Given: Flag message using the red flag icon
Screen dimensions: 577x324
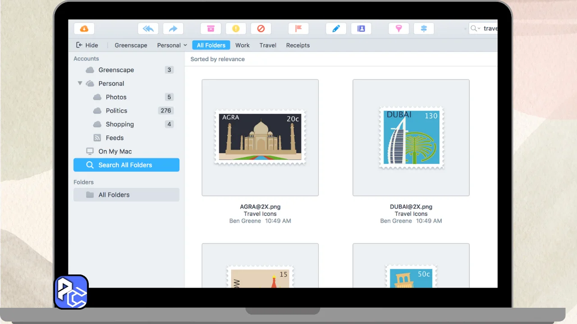Looking at the screenshot, I should pos(298,29).
